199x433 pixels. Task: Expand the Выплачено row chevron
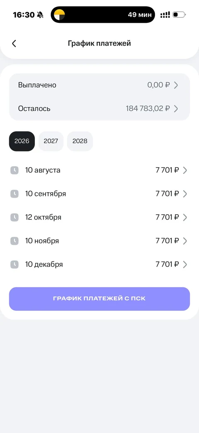pos(176,85)
